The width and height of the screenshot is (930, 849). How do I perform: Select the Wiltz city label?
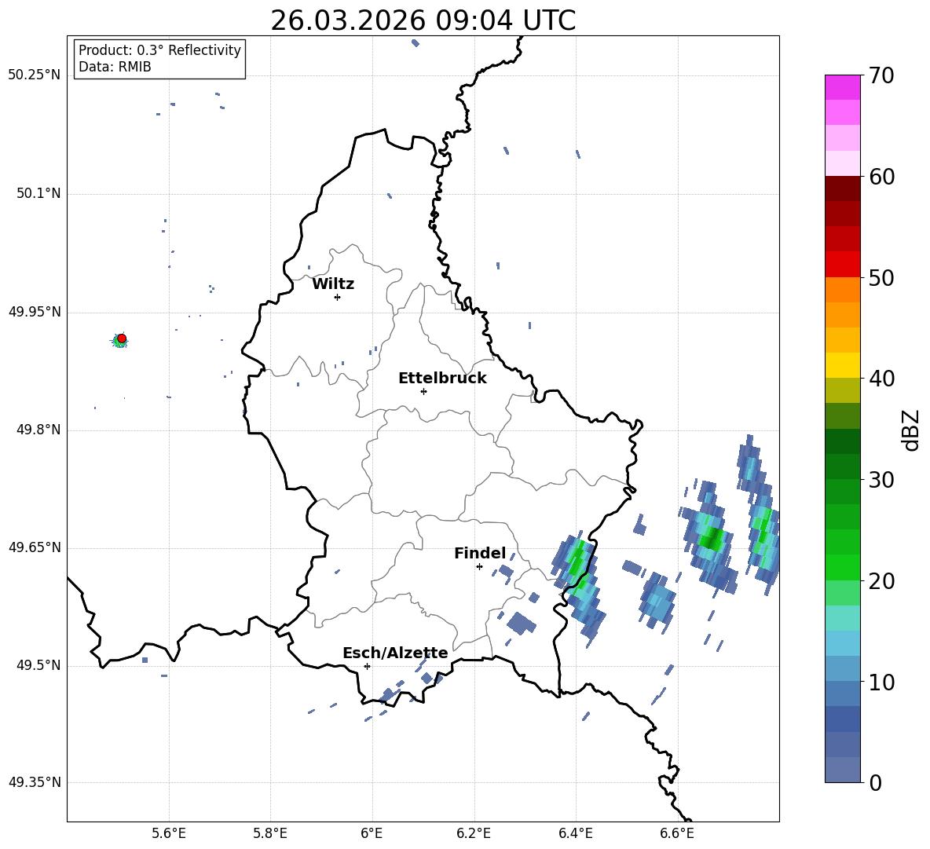pyautogui.click(x=333, y=284)
